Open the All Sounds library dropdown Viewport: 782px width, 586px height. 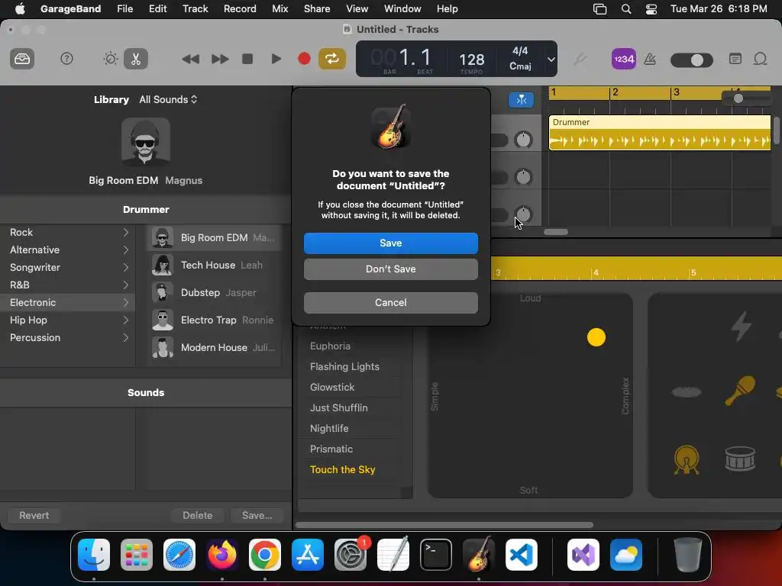pos(168,100)
